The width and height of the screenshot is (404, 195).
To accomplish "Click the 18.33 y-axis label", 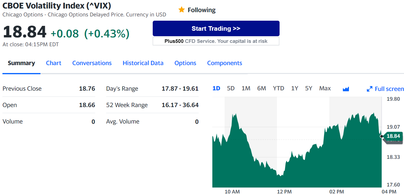I will (393, 157).
